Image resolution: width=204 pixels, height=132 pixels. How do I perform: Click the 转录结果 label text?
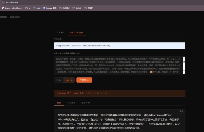[67, 53]
